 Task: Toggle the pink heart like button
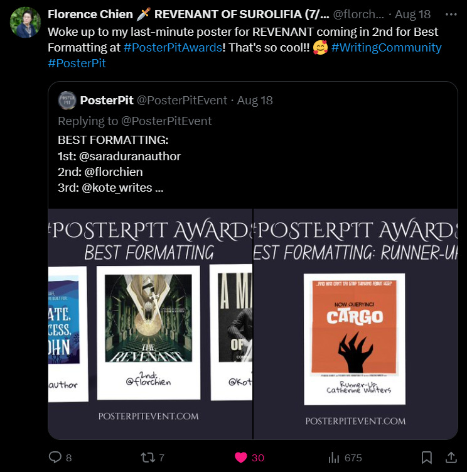[241, 458]
